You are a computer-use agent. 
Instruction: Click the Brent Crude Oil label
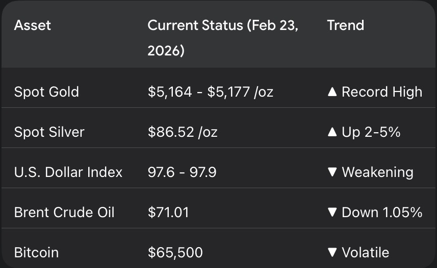65,213
